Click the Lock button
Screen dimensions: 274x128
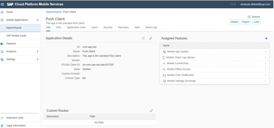point(256,22)
